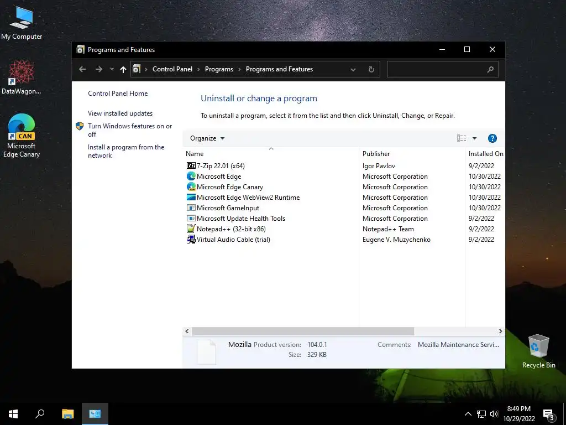Click the change view icon

pyautogui.click(x=462, y=138)
